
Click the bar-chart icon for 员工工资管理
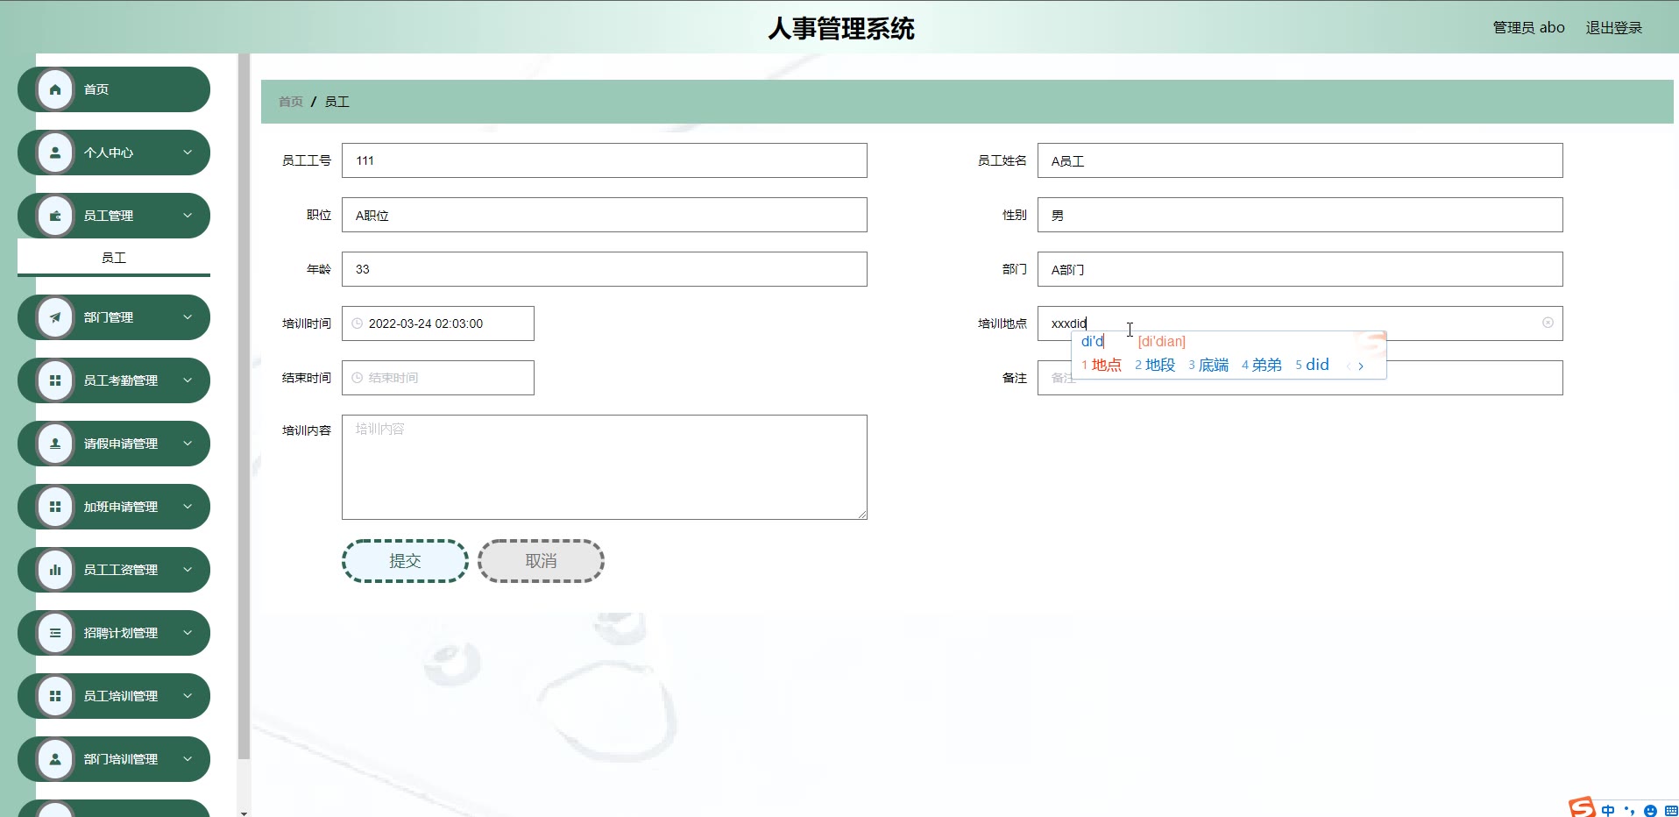click(55, 570)
